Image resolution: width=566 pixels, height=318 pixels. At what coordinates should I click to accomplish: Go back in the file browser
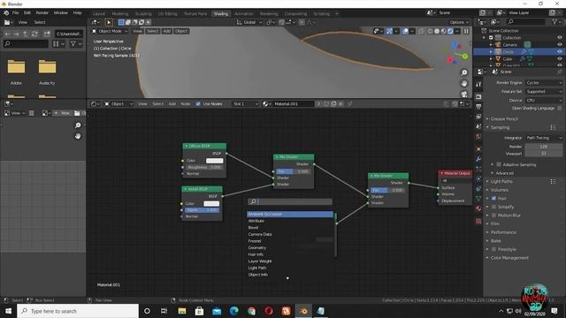[7, 34]
